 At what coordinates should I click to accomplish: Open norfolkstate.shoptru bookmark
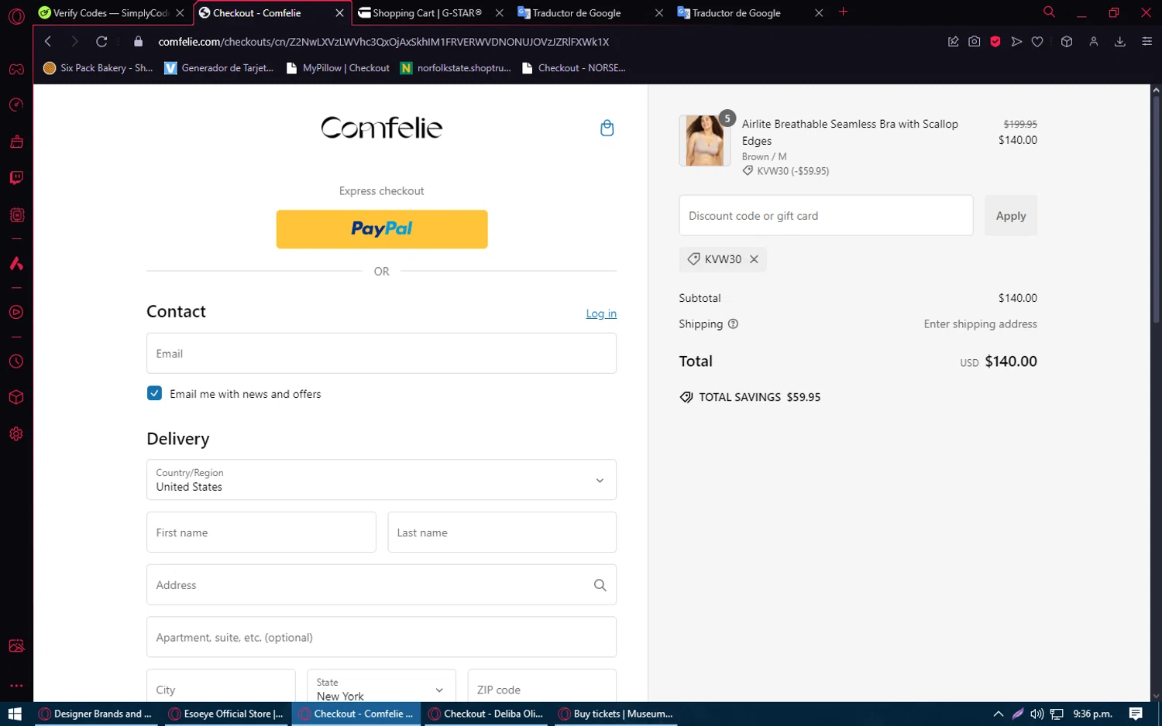[456, 68]
